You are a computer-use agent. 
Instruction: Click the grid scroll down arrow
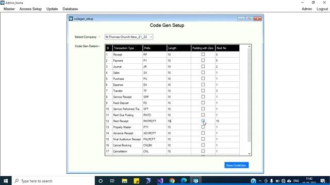click(249, 154)
